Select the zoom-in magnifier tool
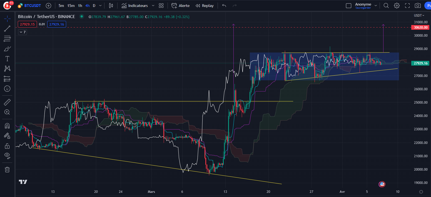Screen dimensions: 431x197 pyautogui.click(x=7, y=112)
